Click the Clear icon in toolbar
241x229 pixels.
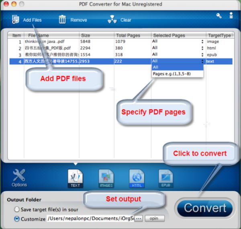[x=112, y=20]
